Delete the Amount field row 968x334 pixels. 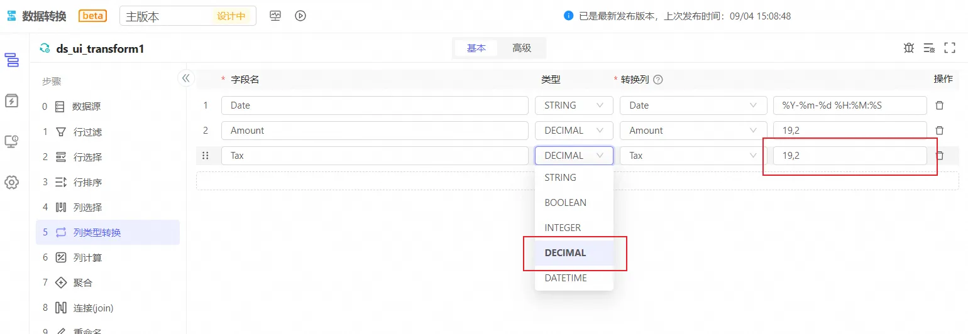click(x=940, y=131)
